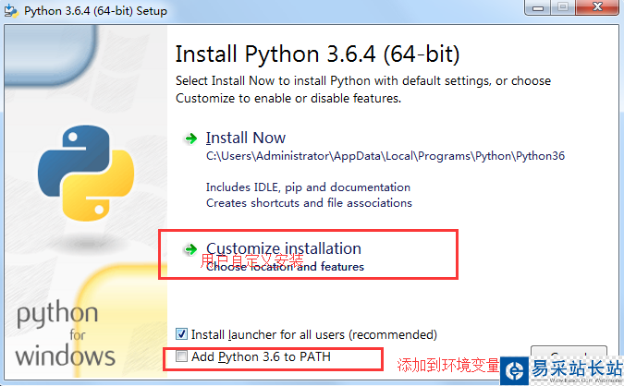Open Customize installation options
This screenshot has height=386, width=624.
[x=283, y=248]
